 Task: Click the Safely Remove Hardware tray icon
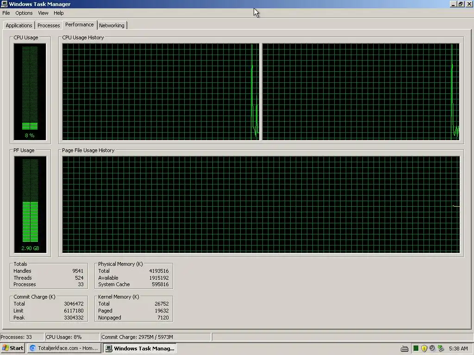pyautogui.click(x=441, y=349)
